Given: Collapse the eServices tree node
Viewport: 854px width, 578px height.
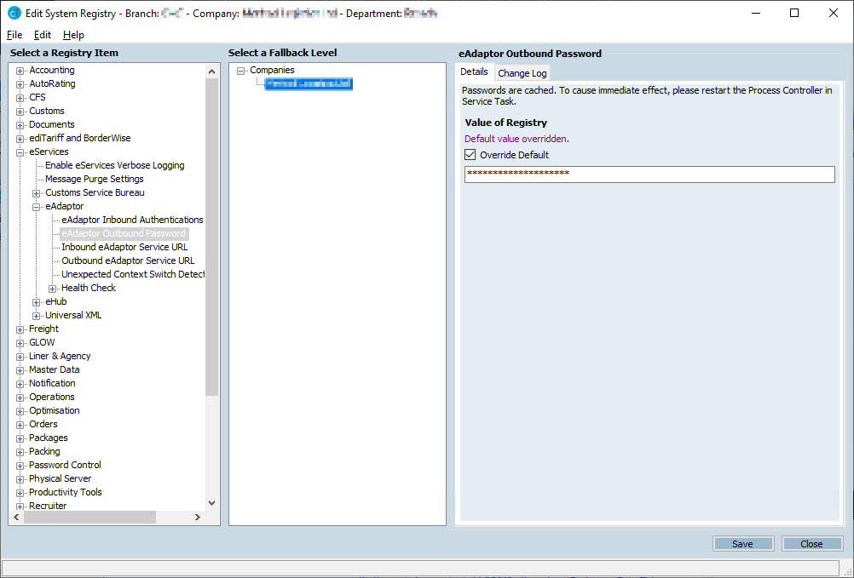Looking at the screenshot, I should [20, 152].
